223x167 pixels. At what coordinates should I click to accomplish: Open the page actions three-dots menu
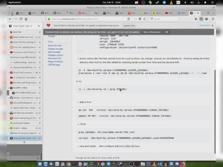point(135,19)
